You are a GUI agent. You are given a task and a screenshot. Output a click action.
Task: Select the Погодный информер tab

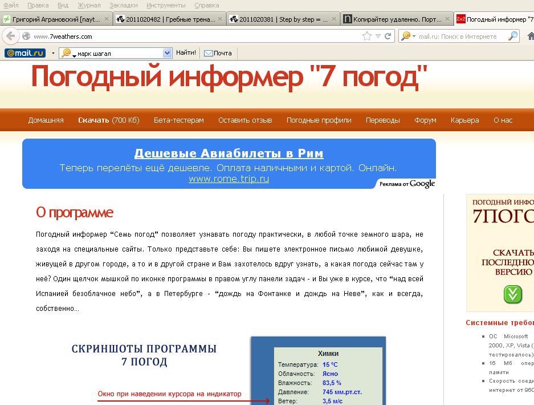494,19
